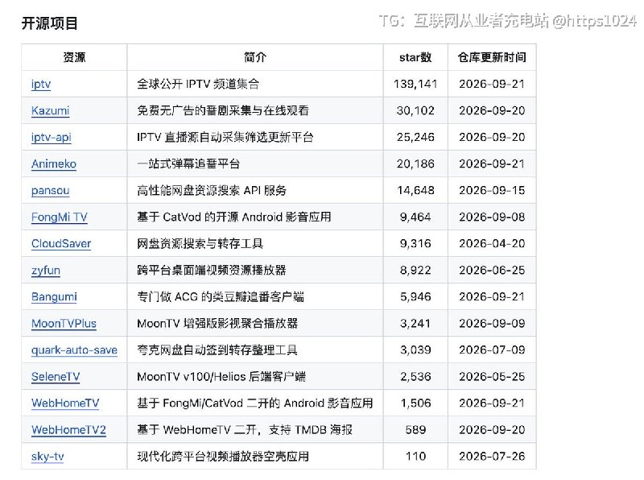
Task: Click the 简介 column header
Action: point(255,57)
